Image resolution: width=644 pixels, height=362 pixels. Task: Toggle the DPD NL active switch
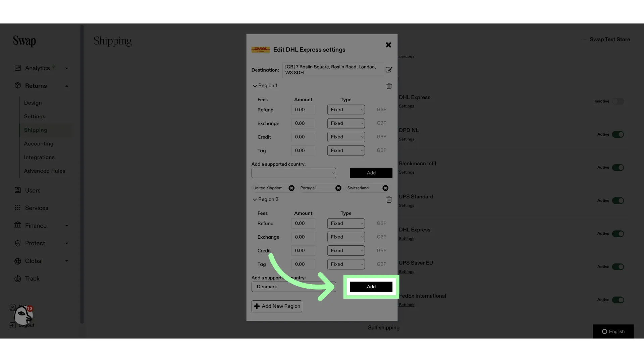pos(618,134)
